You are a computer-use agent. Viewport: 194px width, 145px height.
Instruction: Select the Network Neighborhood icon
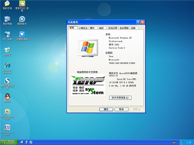[x=7, y=36]
